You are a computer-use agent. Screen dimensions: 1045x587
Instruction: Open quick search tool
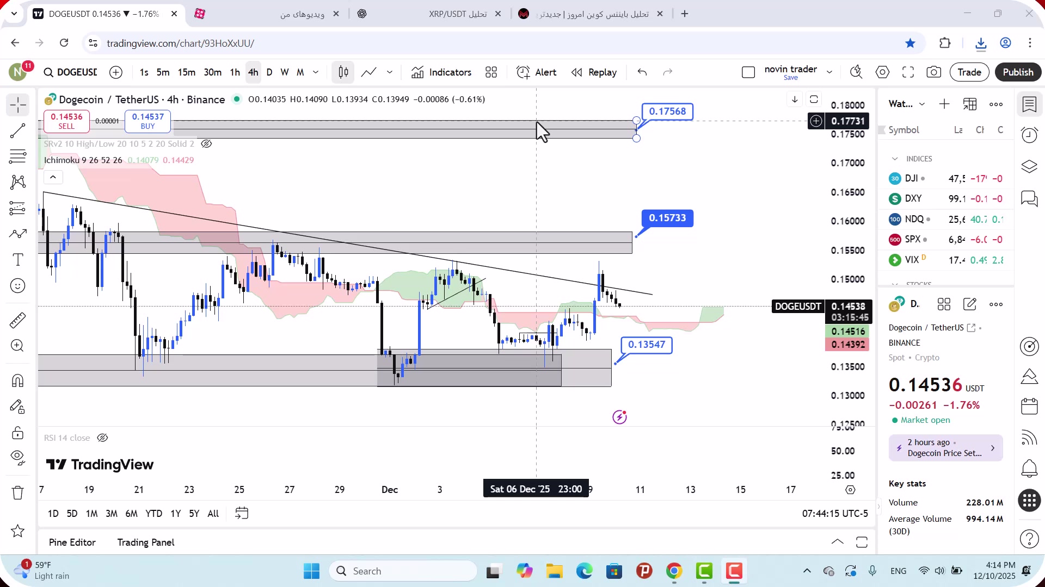[x=856, y=72]
